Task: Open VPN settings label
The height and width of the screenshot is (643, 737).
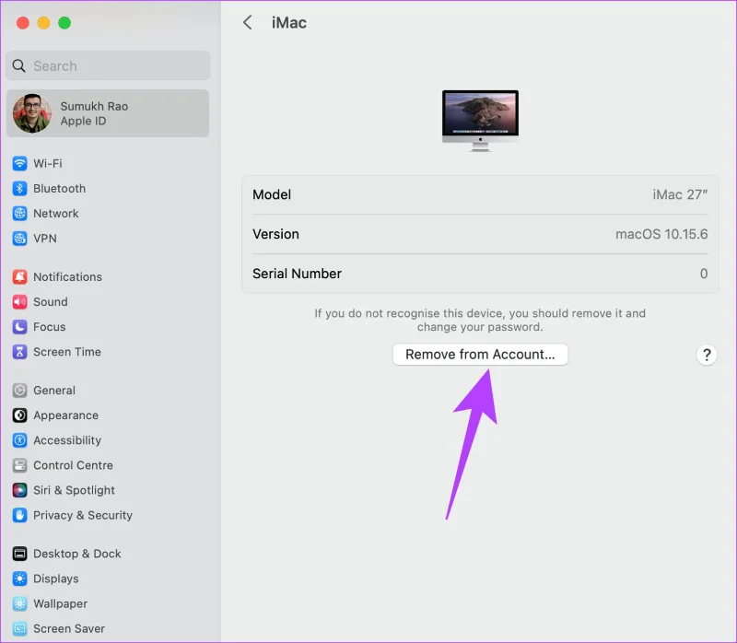Action: pos(45,239)
